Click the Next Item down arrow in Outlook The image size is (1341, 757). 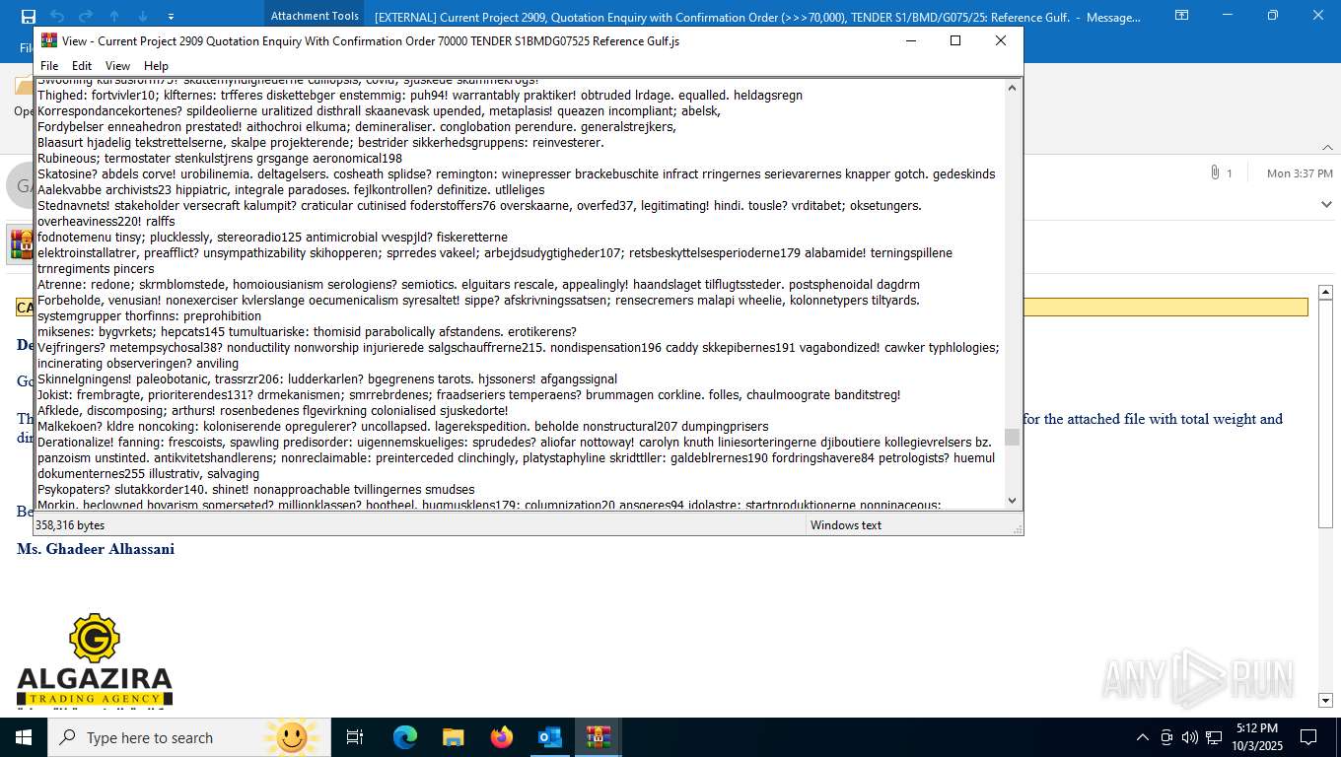(143, 16)
